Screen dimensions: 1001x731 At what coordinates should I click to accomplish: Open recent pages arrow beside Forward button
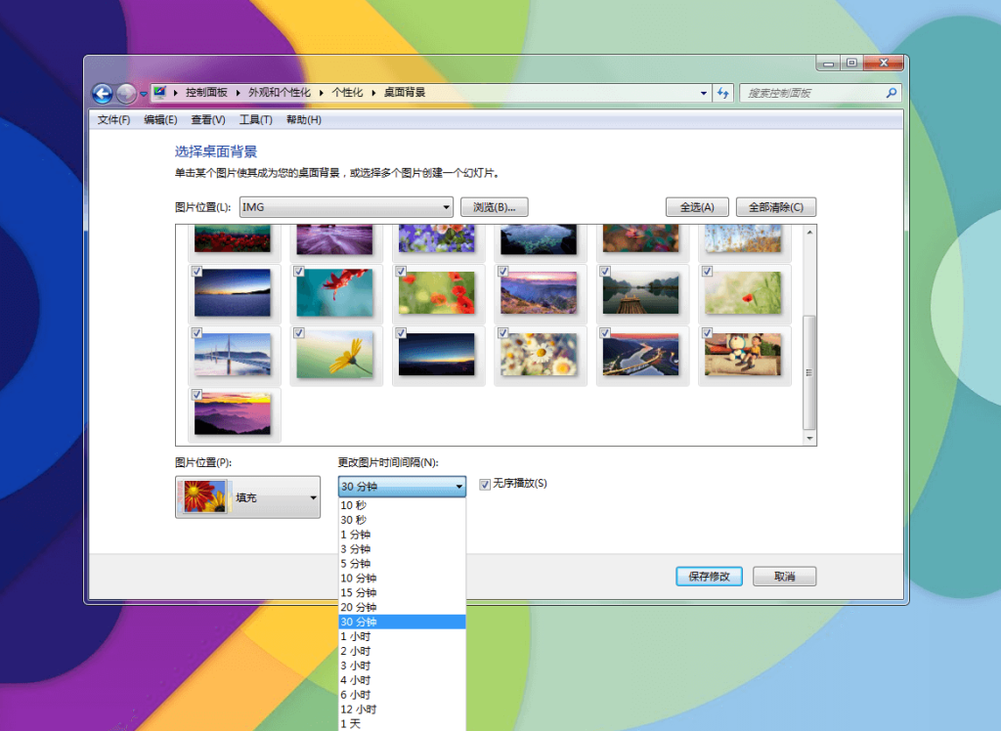click(x=144, y=94)
